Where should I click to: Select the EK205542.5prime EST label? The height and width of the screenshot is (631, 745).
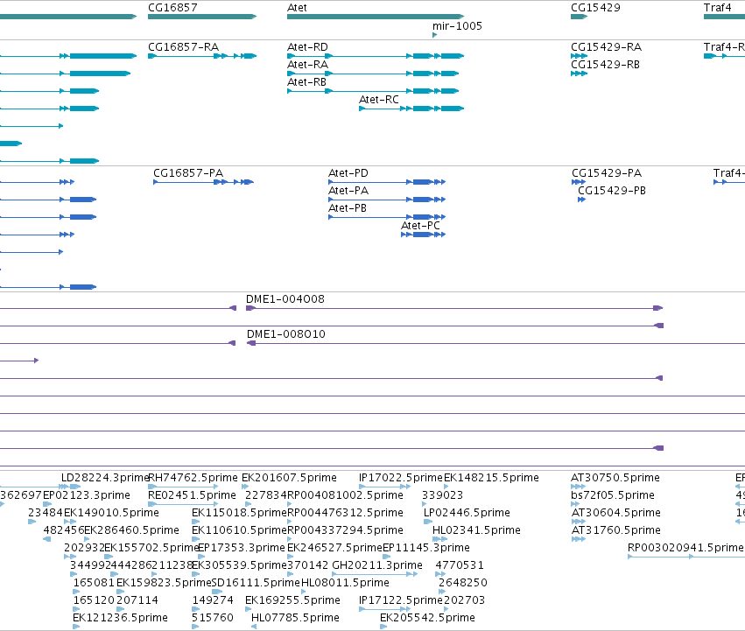427,618
